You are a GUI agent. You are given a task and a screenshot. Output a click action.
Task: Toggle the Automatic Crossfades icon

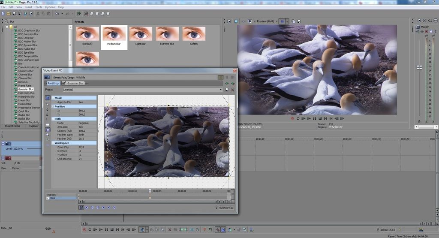pyautogui.click(x=223, y=229)
